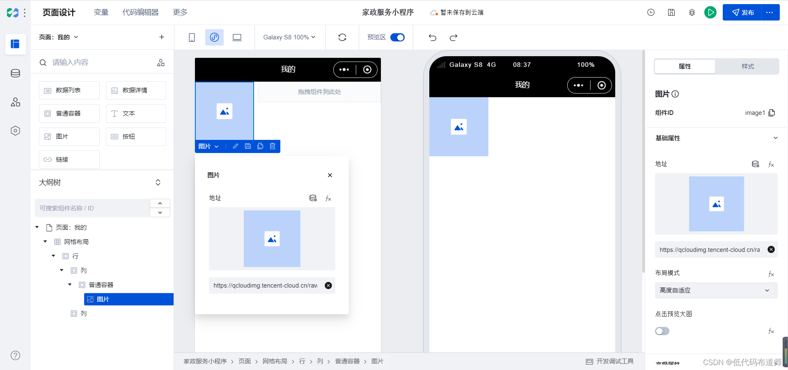Add the button component
The image size is (788, 370).
click(136, 137)
